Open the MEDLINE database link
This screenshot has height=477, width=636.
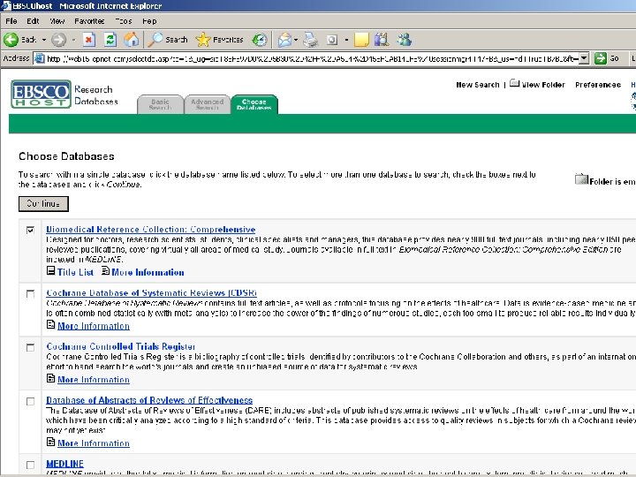coord(64,464)
